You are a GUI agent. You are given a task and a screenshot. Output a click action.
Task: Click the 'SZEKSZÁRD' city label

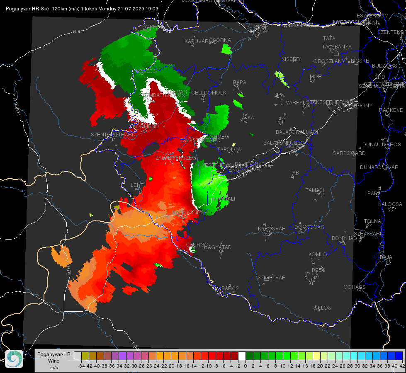368,233
